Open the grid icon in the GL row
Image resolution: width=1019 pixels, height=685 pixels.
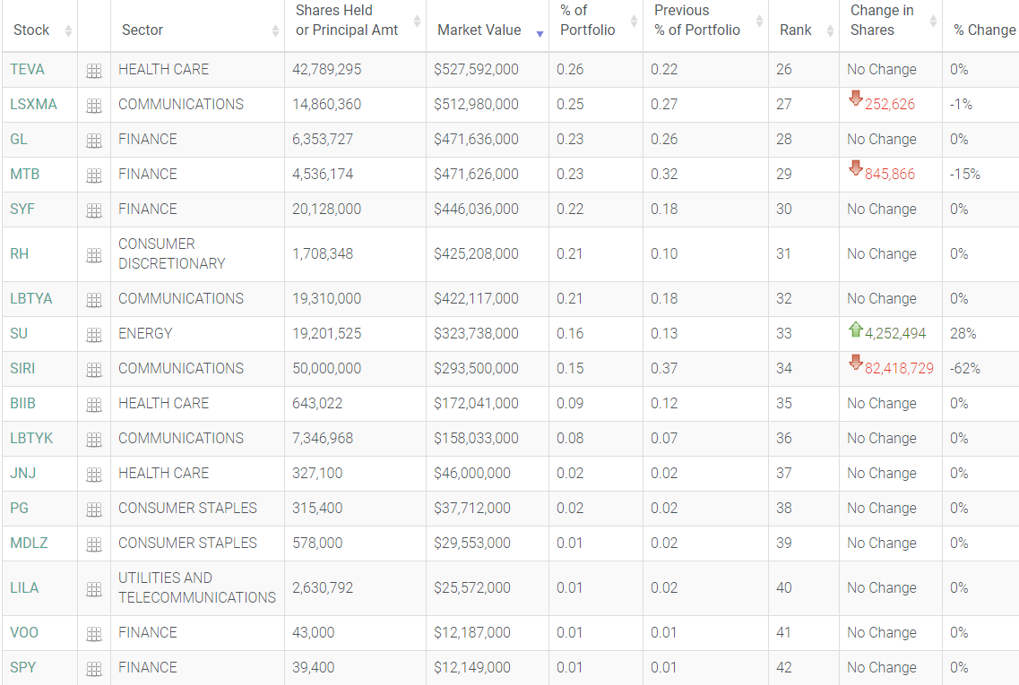(94, 141)
